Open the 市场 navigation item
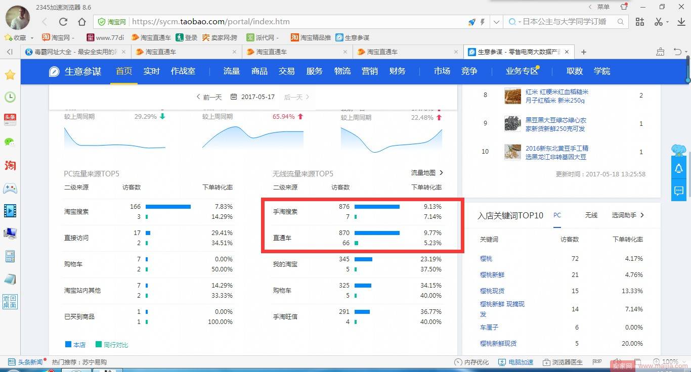 (442, 71)
